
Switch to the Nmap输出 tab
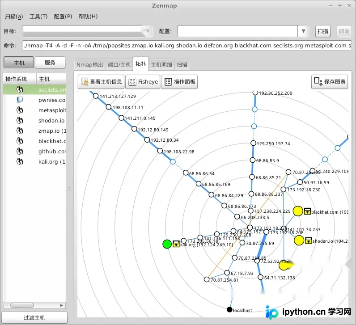[90, 65]
